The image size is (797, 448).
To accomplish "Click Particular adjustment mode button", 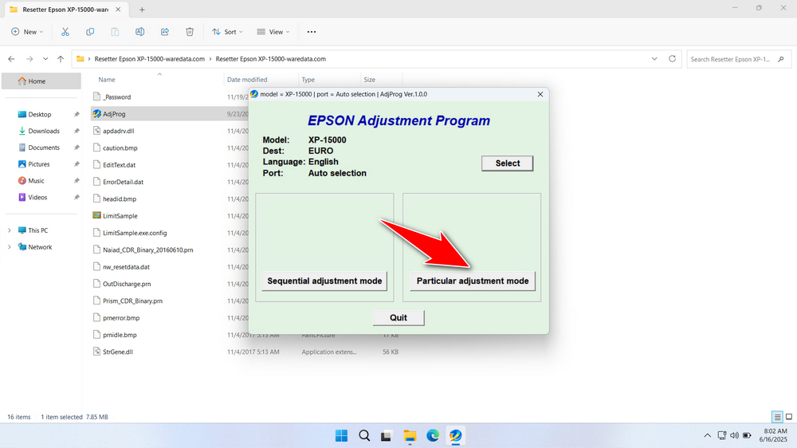I will pyautogui.click(x=472, y=281).
